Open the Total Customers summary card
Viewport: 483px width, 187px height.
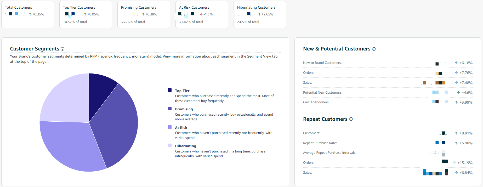(28, 14)
